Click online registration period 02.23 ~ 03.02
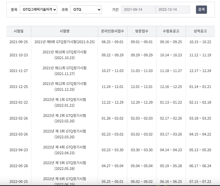Image resolution: width=220 pixels, height=186 pixels. [112, 134]
